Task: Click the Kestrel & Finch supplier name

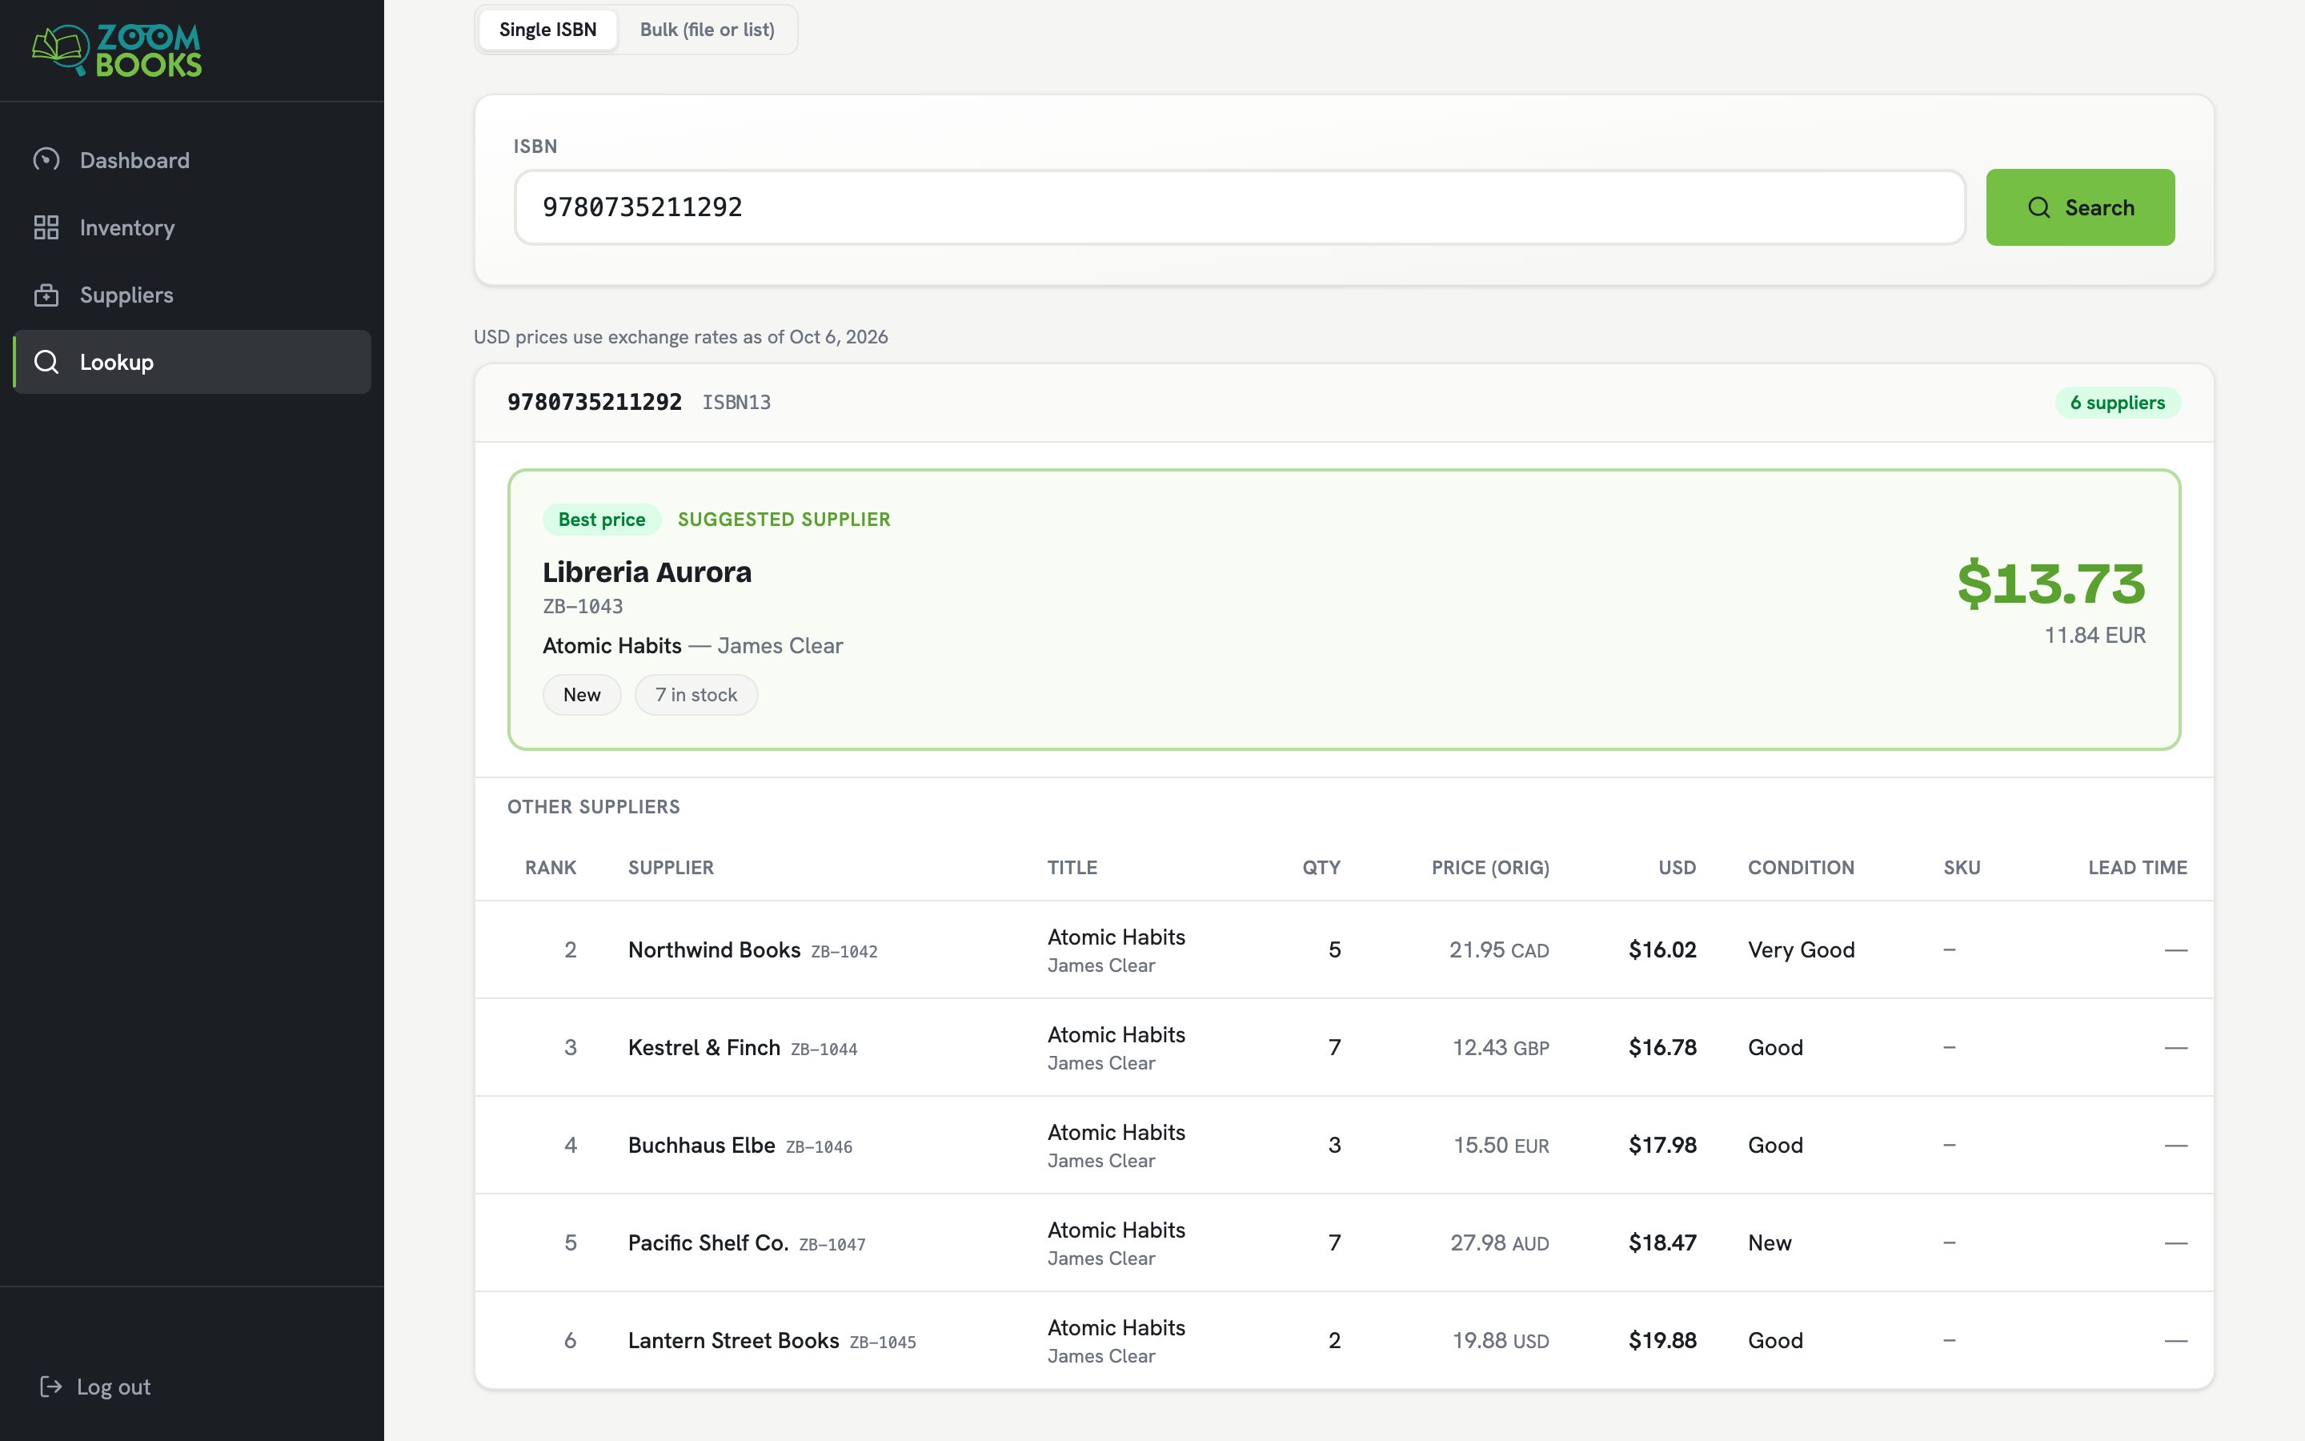Action: 704,1047
